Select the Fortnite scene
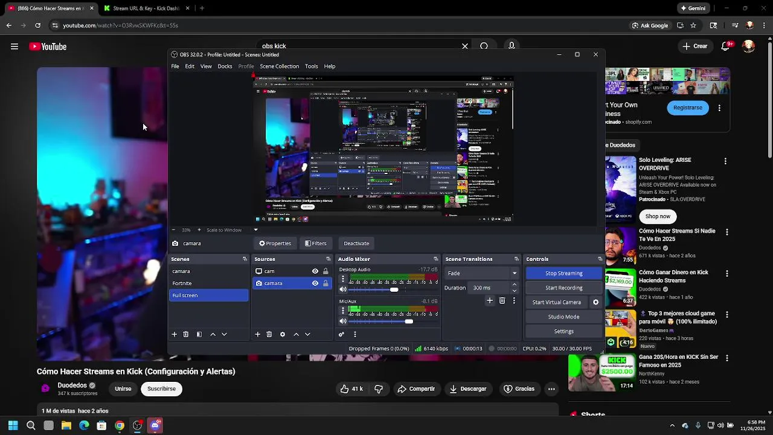This screenshot has height=435, width=773. tap(209, 283)
